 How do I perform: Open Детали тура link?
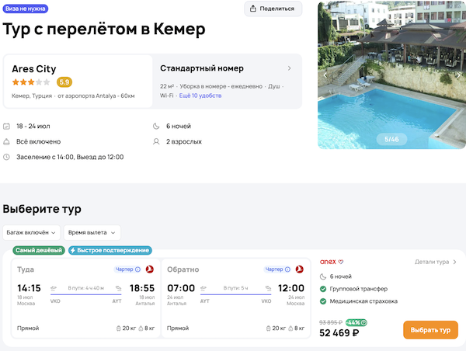click(x=436, y=262)
